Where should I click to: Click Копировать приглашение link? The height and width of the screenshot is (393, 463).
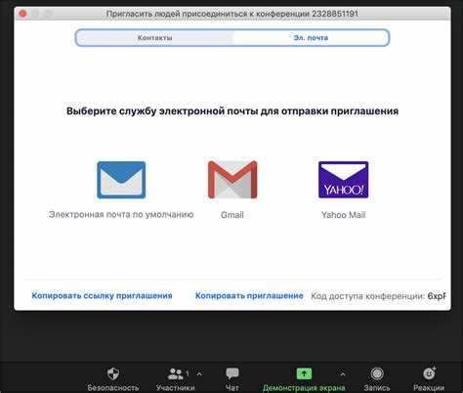tap(249, 295)
